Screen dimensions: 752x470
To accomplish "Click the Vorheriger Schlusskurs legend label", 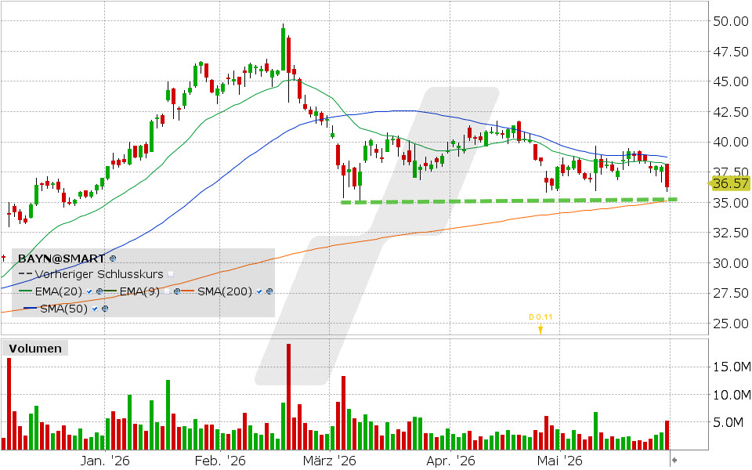I will click(x=99, y=274).
